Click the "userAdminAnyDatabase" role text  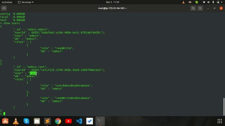click(x=73, y=85)
